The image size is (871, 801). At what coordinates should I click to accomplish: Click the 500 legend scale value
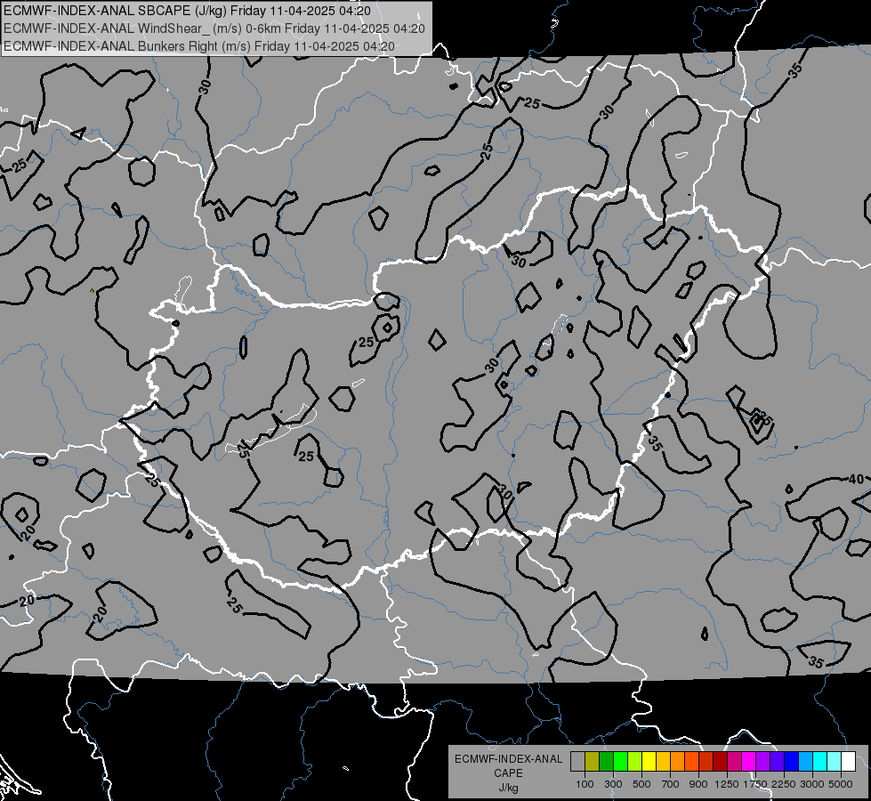point(641,784)
